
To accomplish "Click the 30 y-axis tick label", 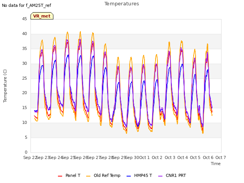I will [24, 64].
